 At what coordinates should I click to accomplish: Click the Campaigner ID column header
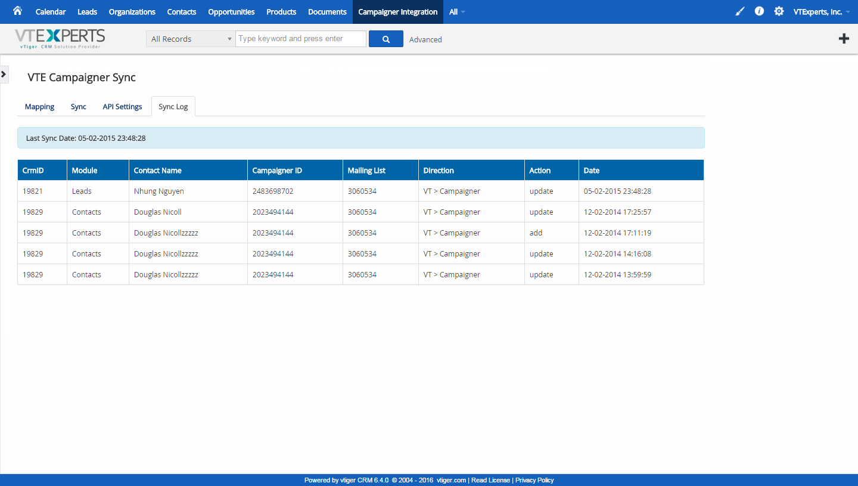click(x=295, y=170)
